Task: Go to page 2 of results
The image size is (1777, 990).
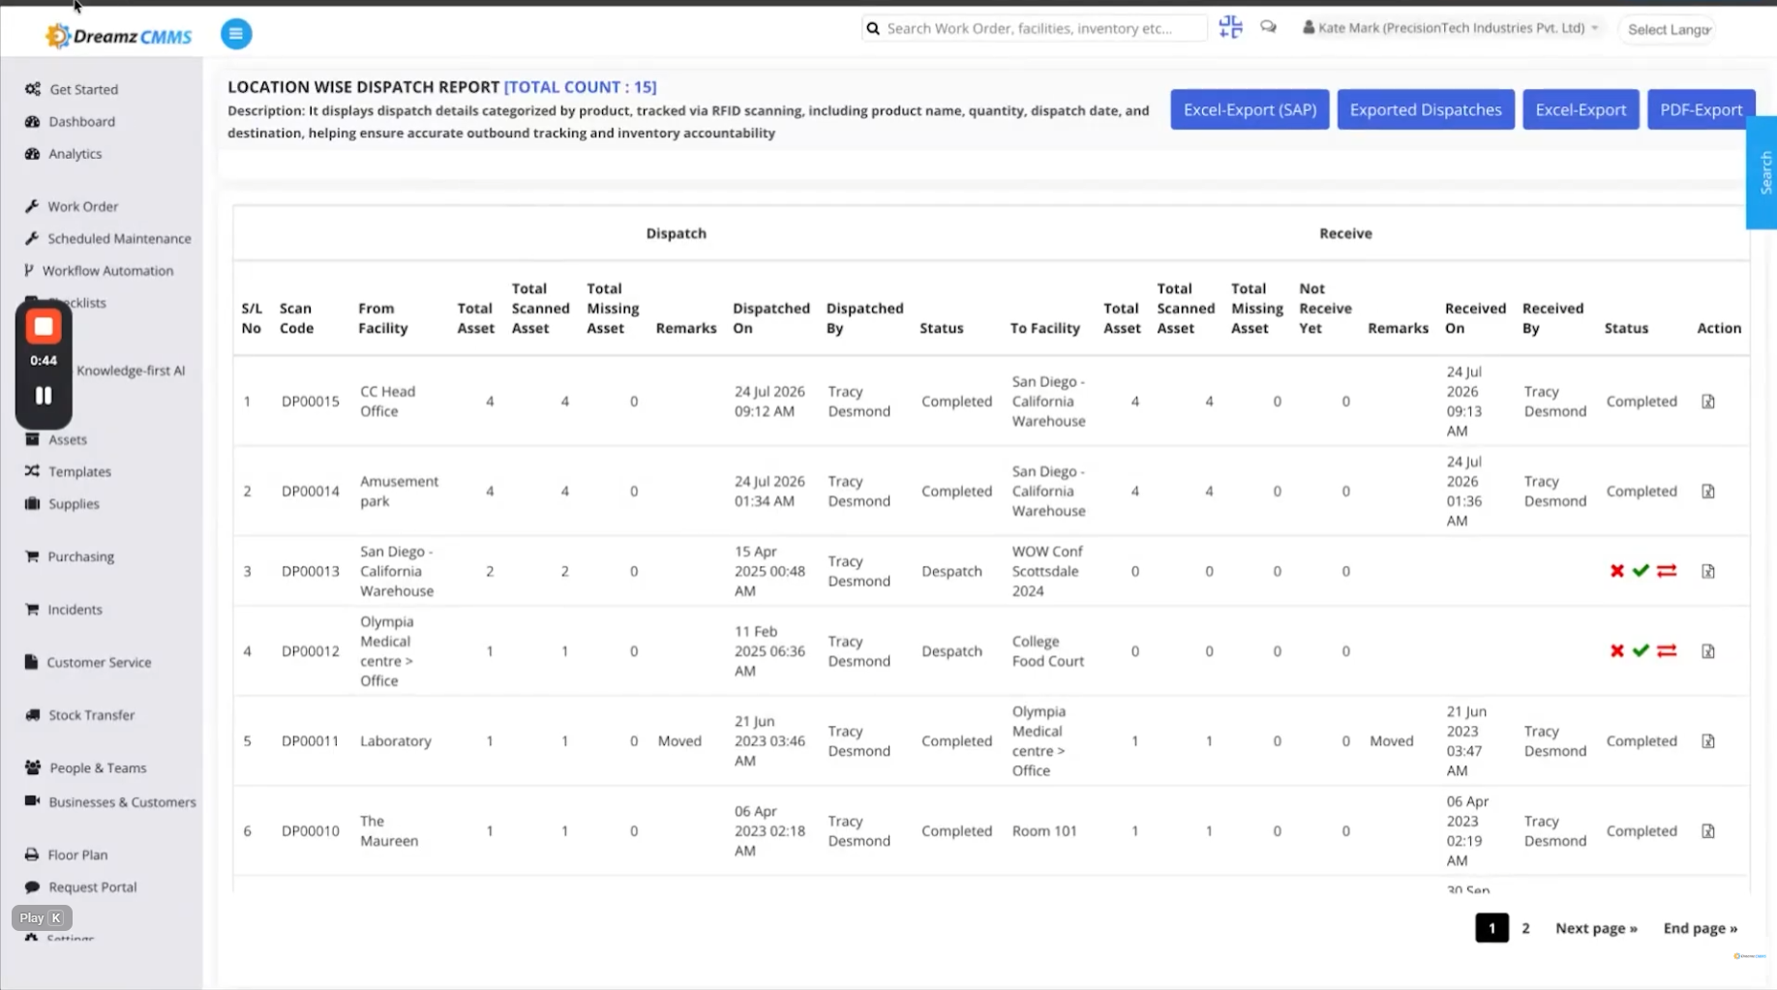Action: pyautogui.click(x=1525, y=928)
